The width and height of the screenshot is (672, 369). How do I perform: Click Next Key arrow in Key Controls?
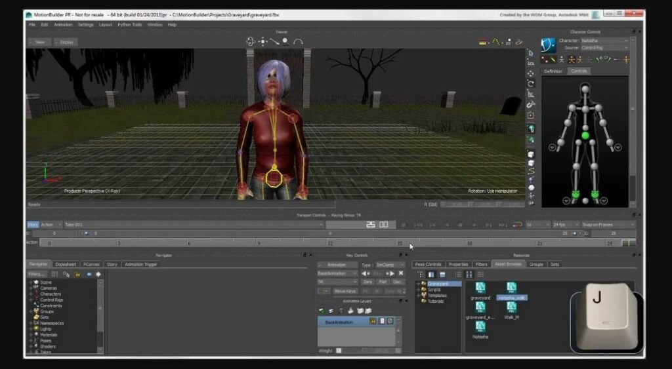(x=390, y=273)
